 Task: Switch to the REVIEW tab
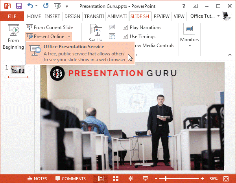162,16
